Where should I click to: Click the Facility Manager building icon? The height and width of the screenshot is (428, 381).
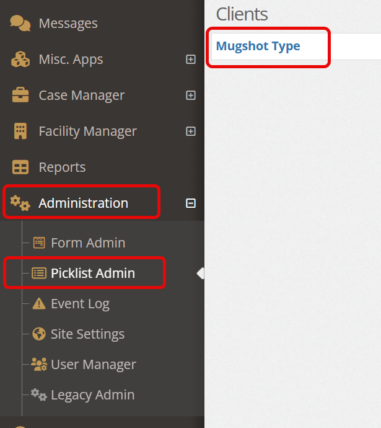point(20,131)
